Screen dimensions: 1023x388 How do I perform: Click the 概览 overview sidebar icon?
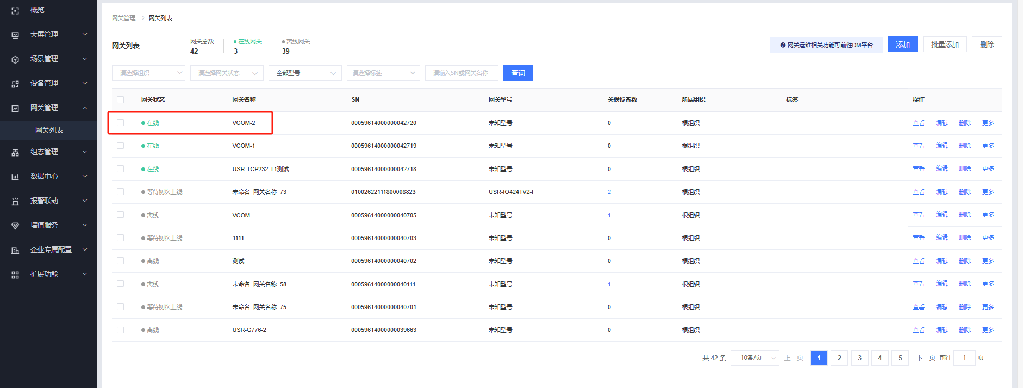(x=15, y=10)
